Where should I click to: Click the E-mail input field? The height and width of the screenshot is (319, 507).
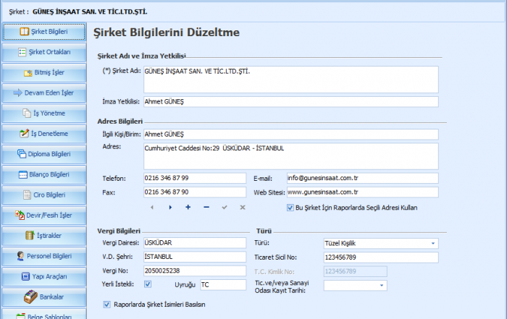click(362, 178)
